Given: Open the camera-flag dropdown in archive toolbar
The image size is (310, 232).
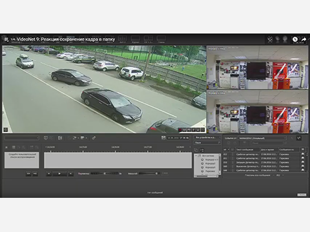Looking at the screenshot, I should point(83,138).
